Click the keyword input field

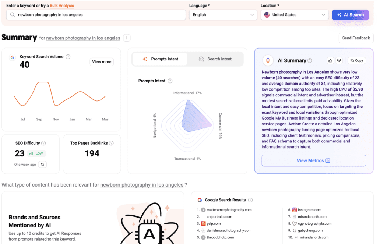(x=96, y=15)
